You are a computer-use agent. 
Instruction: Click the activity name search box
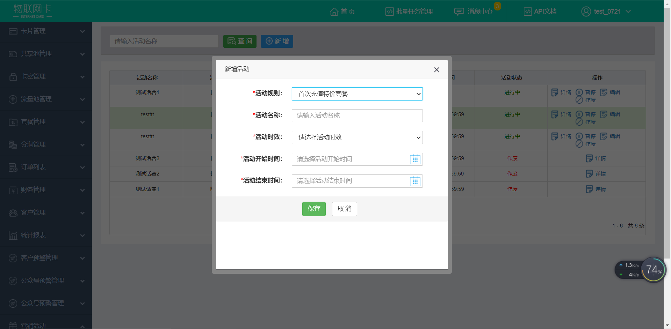[164, 41]
